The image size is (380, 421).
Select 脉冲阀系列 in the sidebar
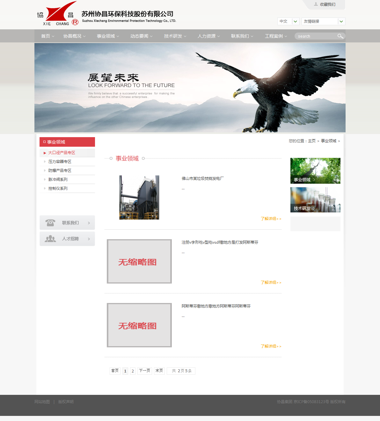click(58, 180)
